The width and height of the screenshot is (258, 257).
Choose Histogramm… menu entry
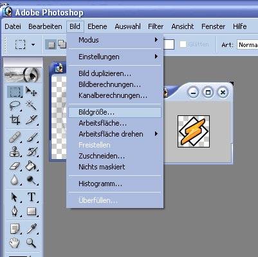coord(115,184)
